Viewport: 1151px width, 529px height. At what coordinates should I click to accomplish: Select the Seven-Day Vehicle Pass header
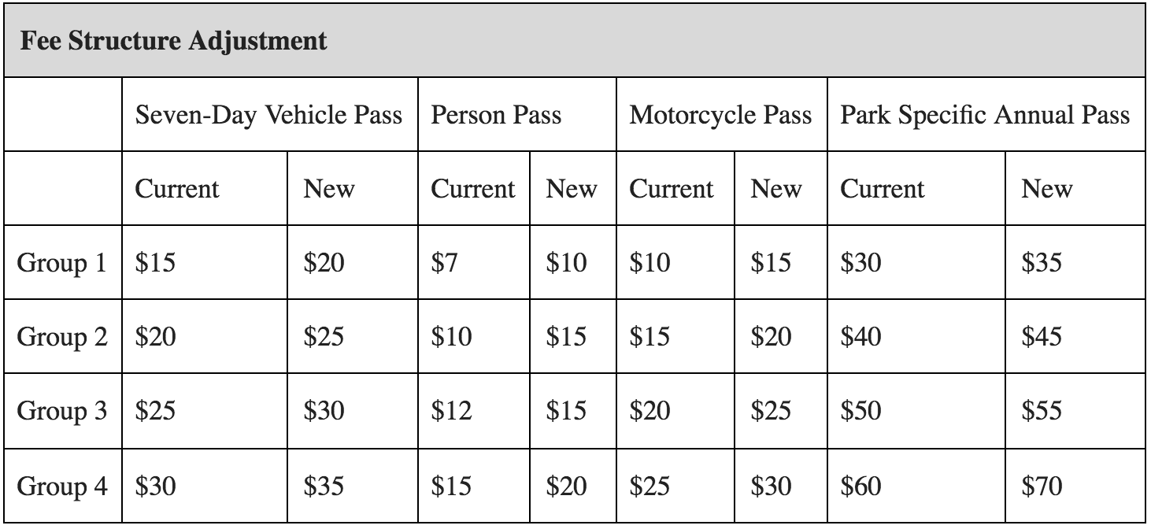[268, 115]
